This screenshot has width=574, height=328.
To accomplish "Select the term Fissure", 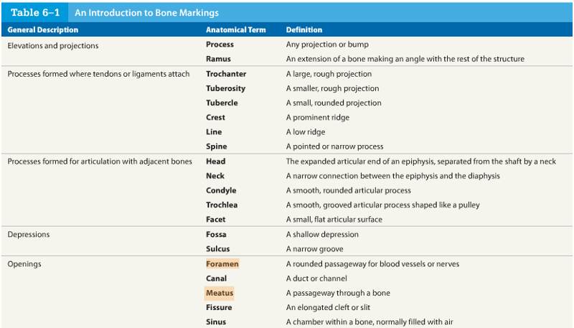I will point(219,307).
